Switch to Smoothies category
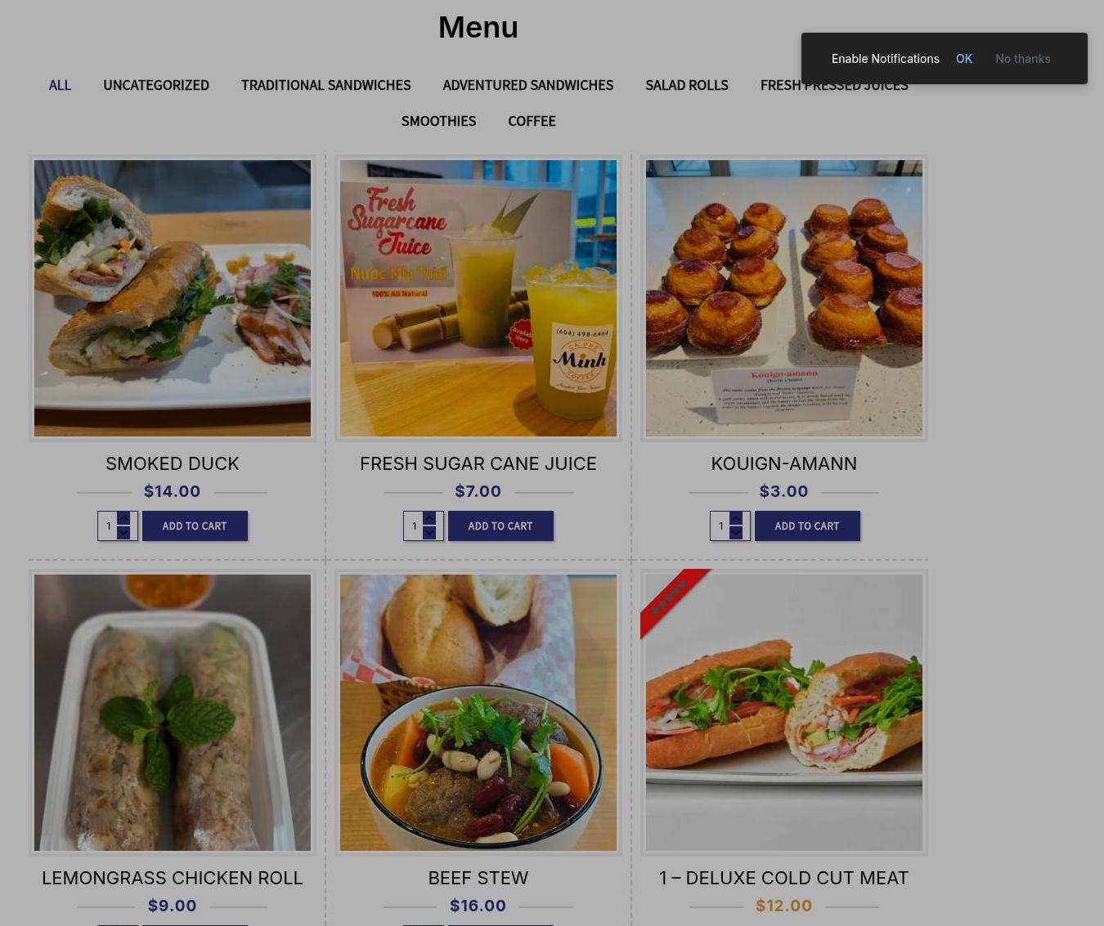The height and width of the screenshot is (926, 1104). 438,121
